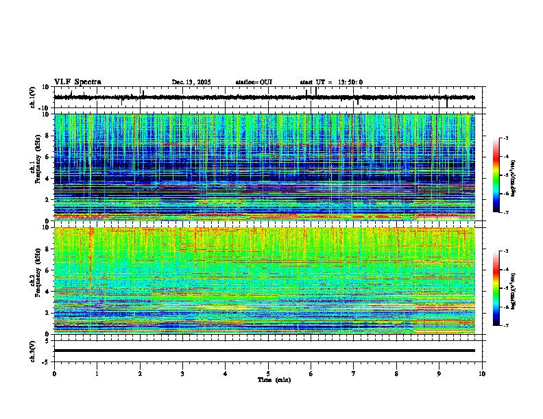Click the '-7' label on ch.1 color bar

coord(505,212)
